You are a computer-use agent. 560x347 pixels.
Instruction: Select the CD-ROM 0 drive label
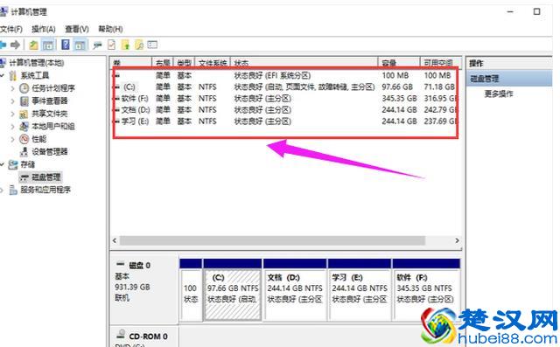point(148,337)
